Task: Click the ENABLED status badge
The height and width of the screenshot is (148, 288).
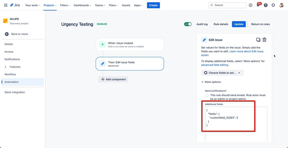Action: [102, 24]
